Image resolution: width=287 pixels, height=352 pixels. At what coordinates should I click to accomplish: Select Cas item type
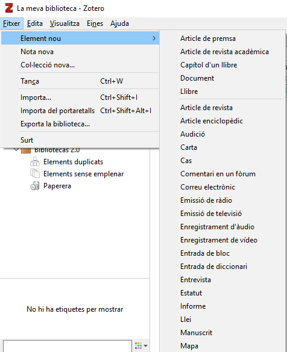(x=222, y=161)
